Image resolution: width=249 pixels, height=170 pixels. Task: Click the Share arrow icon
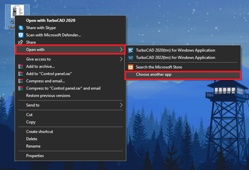21,42
